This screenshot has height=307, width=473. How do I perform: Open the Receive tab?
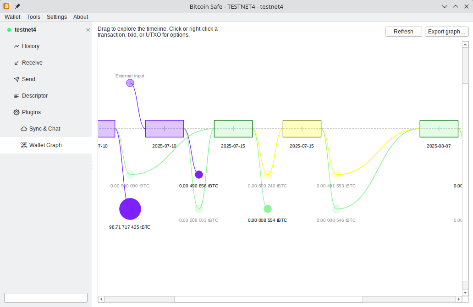(46, 63)
